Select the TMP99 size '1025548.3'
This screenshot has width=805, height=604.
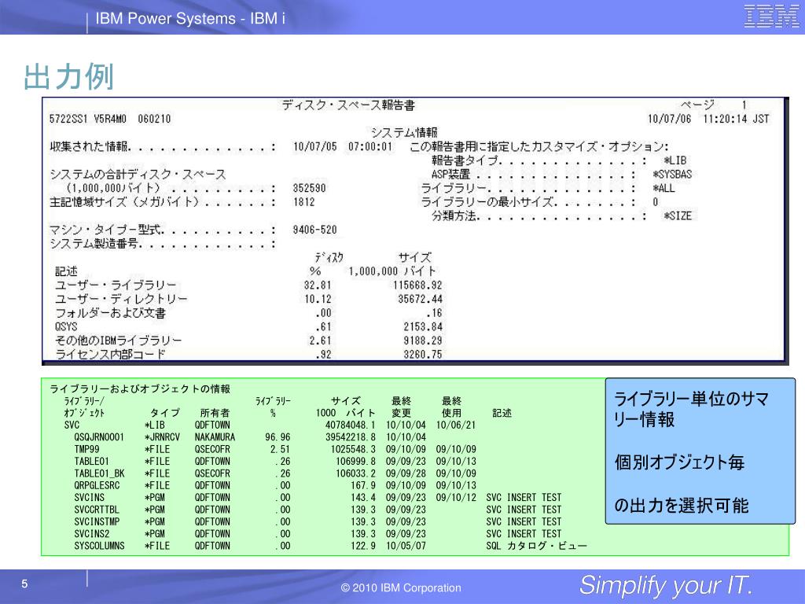[x=353, y=449]
